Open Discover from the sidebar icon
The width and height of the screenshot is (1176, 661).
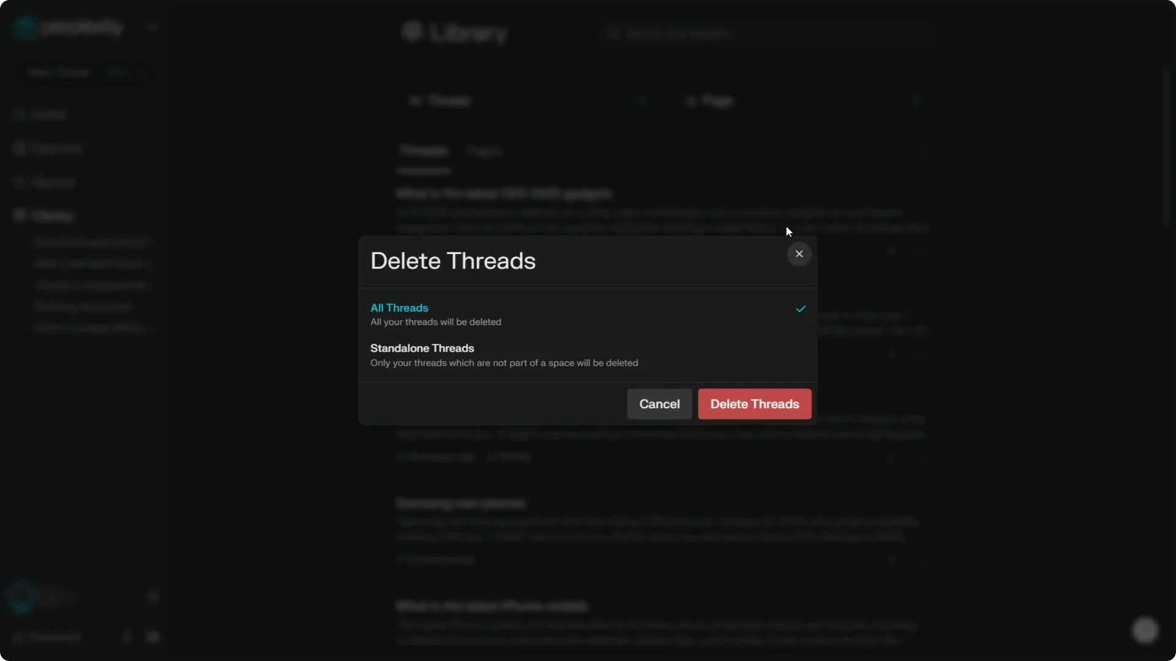[x=20, y=148]
